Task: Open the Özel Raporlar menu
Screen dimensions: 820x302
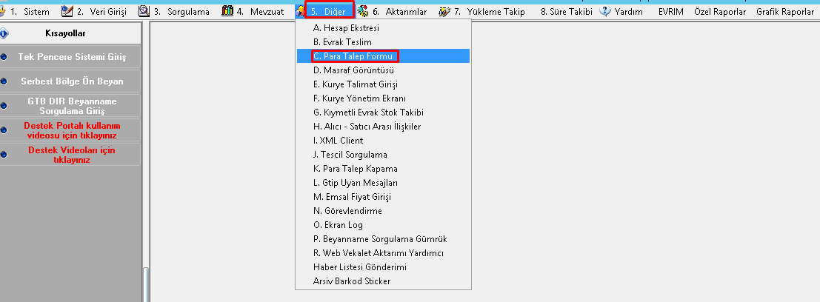Action: [719, 12]
